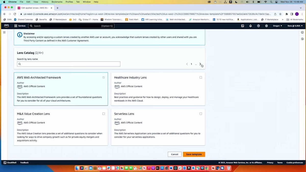Image resolution: width=306 pixels, height=172 pixels.
Task: Open the Wi-Fi status menu
Action: tap(265, 2)
